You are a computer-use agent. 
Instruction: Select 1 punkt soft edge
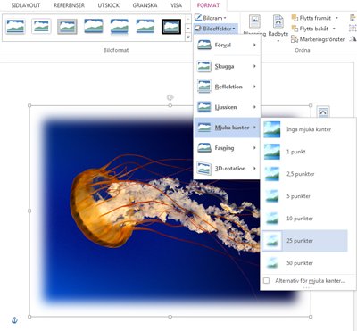[304, 152]
